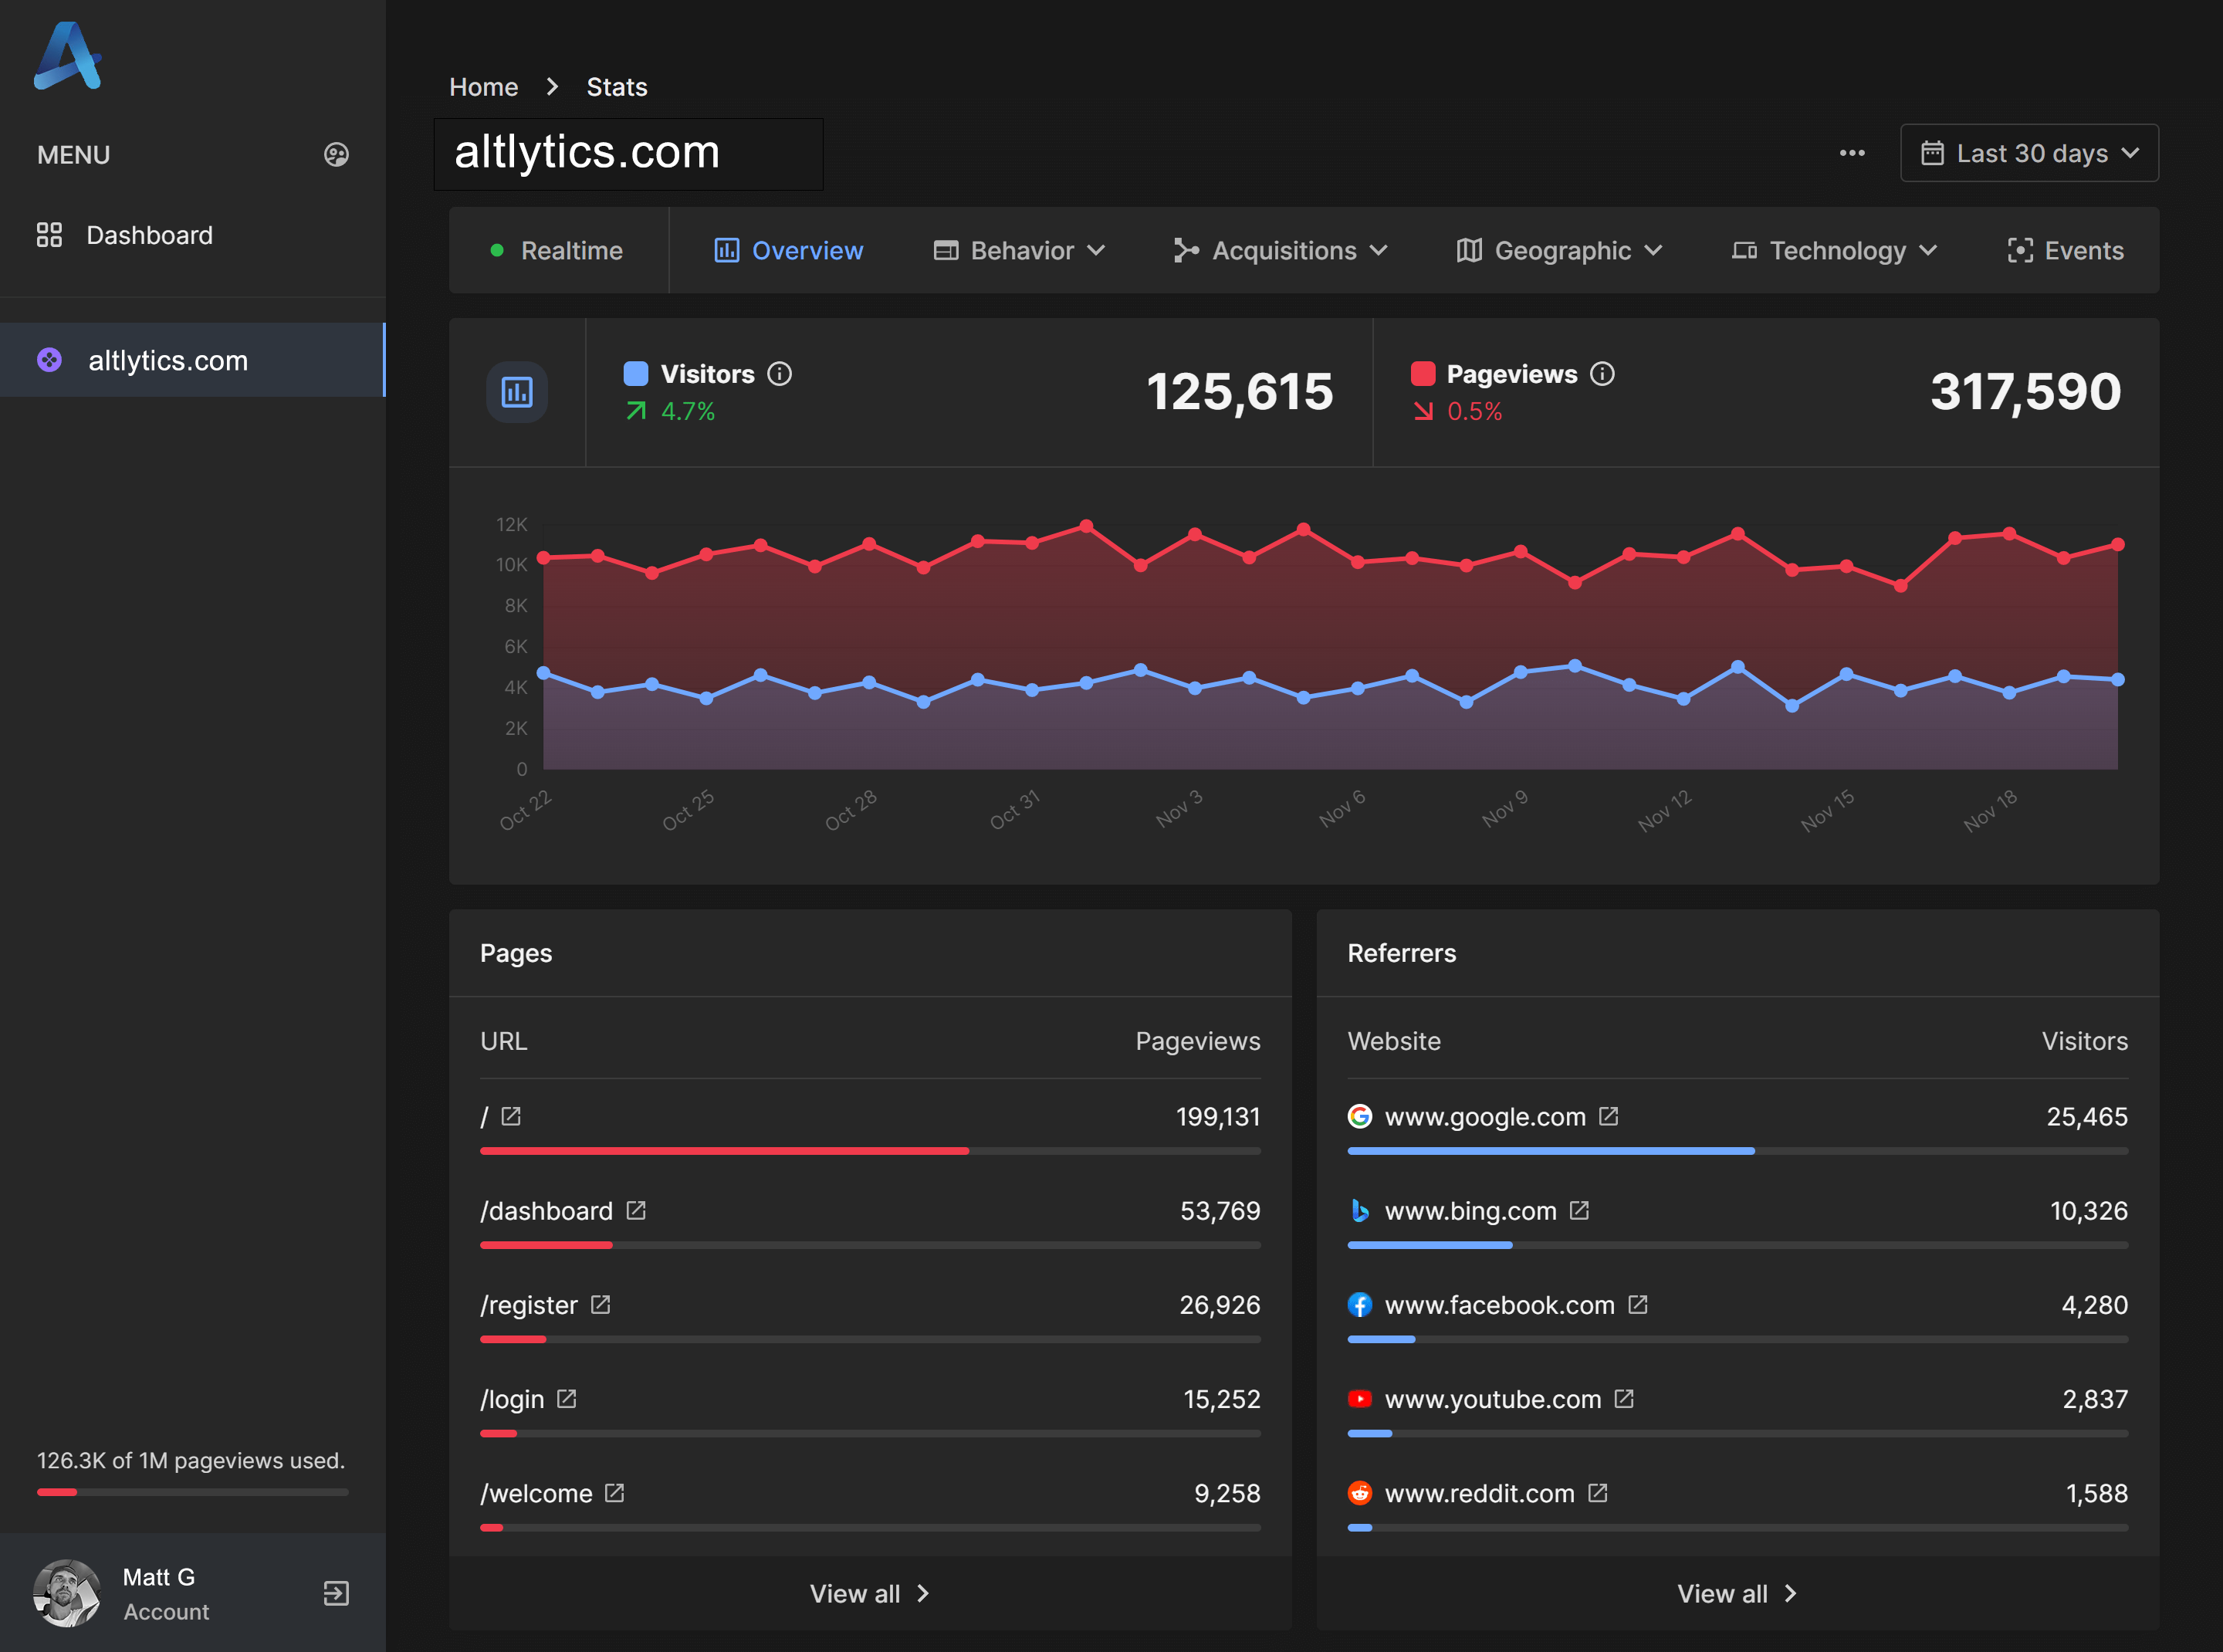Click the Altlytics logo
Screen dimensions: 2223x1652
click(68, 56)
